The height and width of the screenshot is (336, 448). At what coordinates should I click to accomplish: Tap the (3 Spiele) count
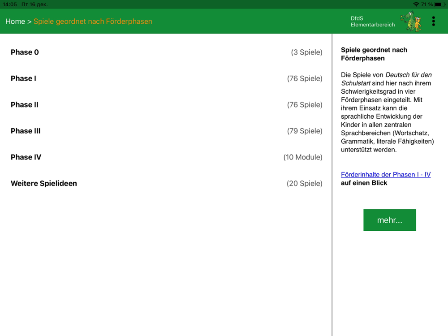(306, 52)
